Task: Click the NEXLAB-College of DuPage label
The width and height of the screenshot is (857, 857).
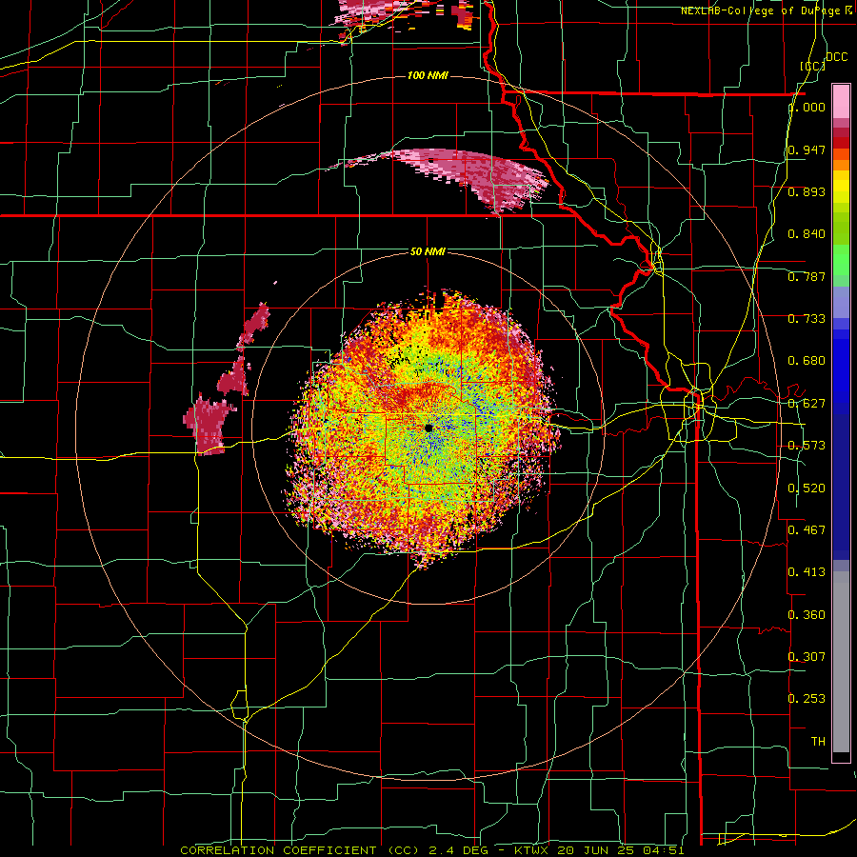Action: 766,10
